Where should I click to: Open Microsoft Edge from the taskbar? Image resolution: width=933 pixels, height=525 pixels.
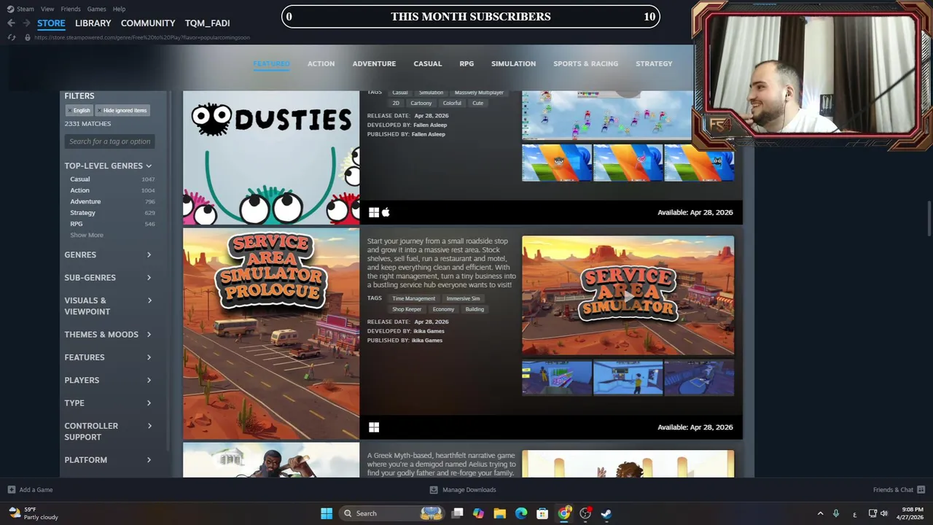click(x=521, y=513)
